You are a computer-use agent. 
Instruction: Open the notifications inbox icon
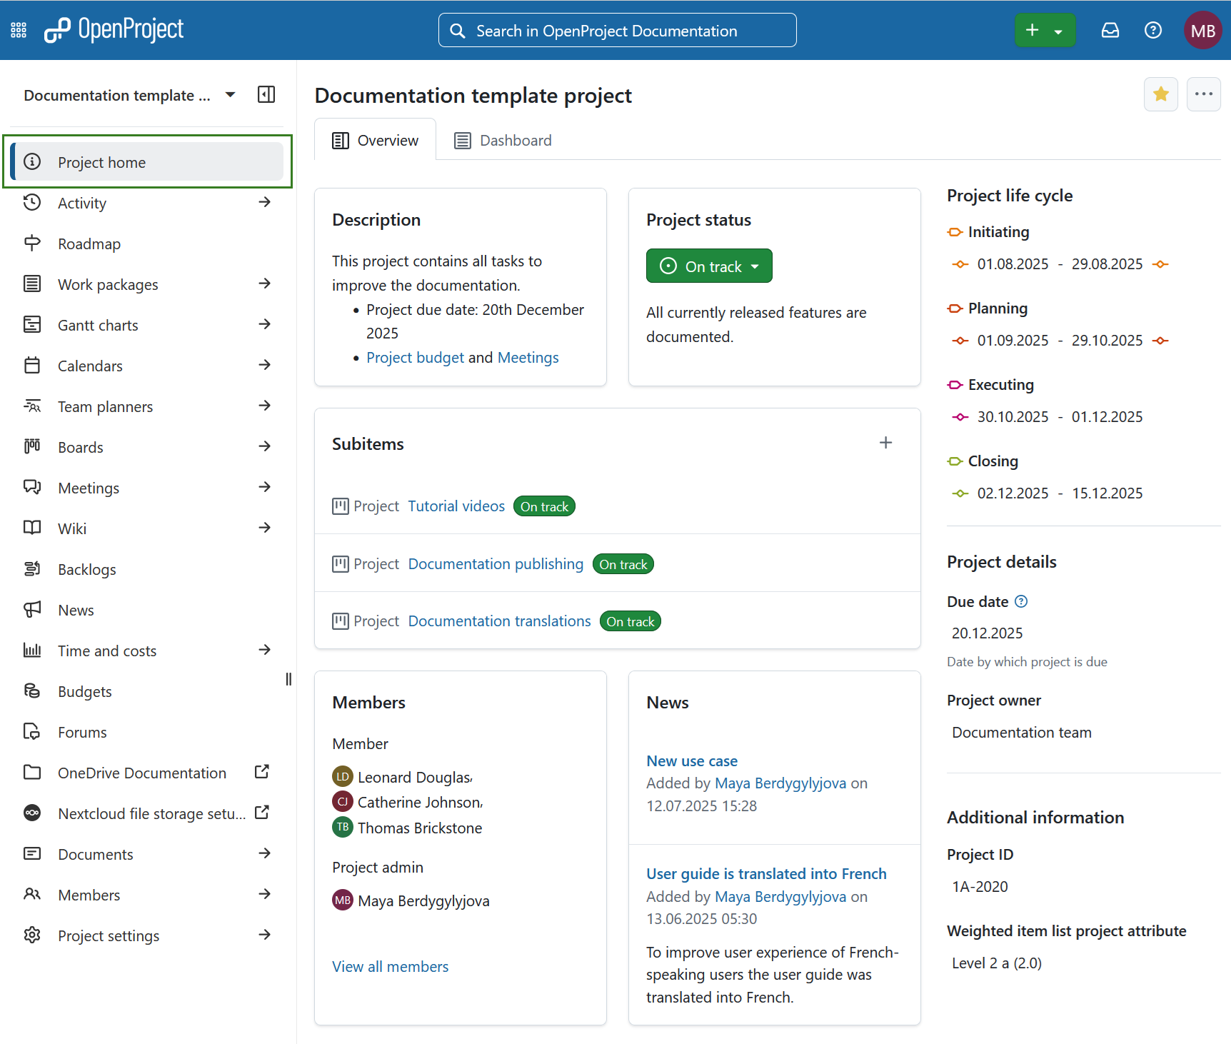(x=1110, y=29)
